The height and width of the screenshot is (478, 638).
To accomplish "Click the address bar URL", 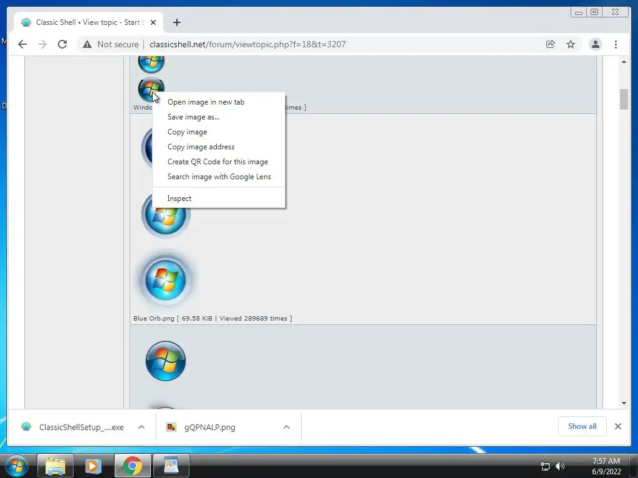I will 247,44.
